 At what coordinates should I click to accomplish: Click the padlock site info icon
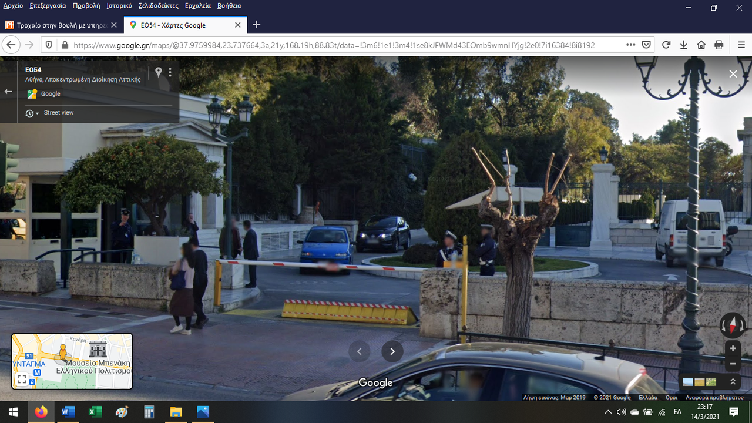point(65,45)
